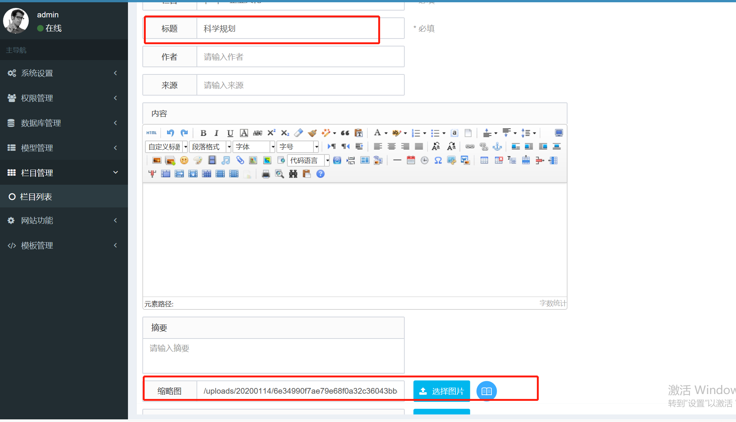
Task: Focus the 来源 source input field
Action: click(x=300, y=85)
